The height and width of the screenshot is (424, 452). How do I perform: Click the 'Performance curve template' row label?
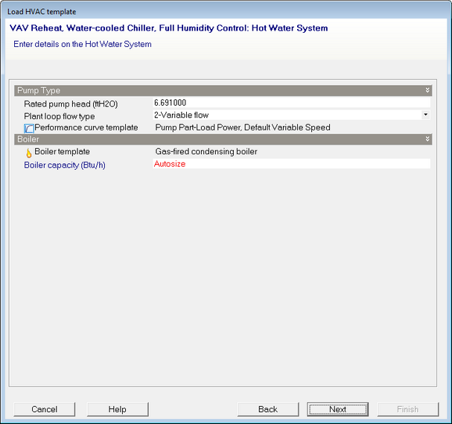86,127
